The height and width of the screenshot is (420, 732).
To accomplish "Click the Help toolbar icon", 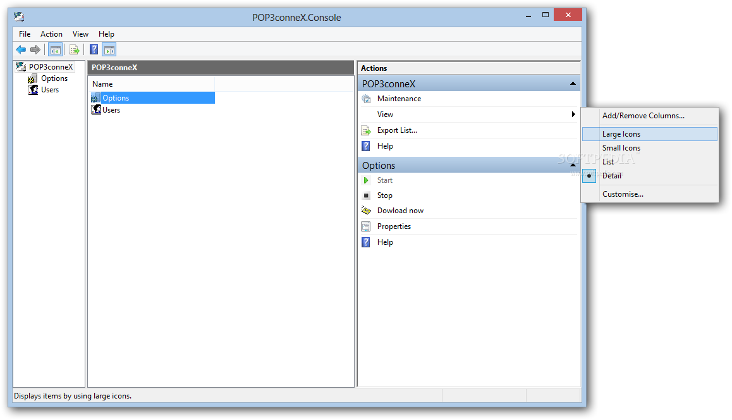I will tap(94, 49).
